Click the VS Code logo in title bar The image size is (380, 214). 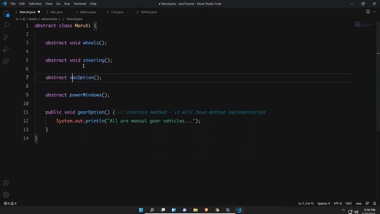point(4,4)
